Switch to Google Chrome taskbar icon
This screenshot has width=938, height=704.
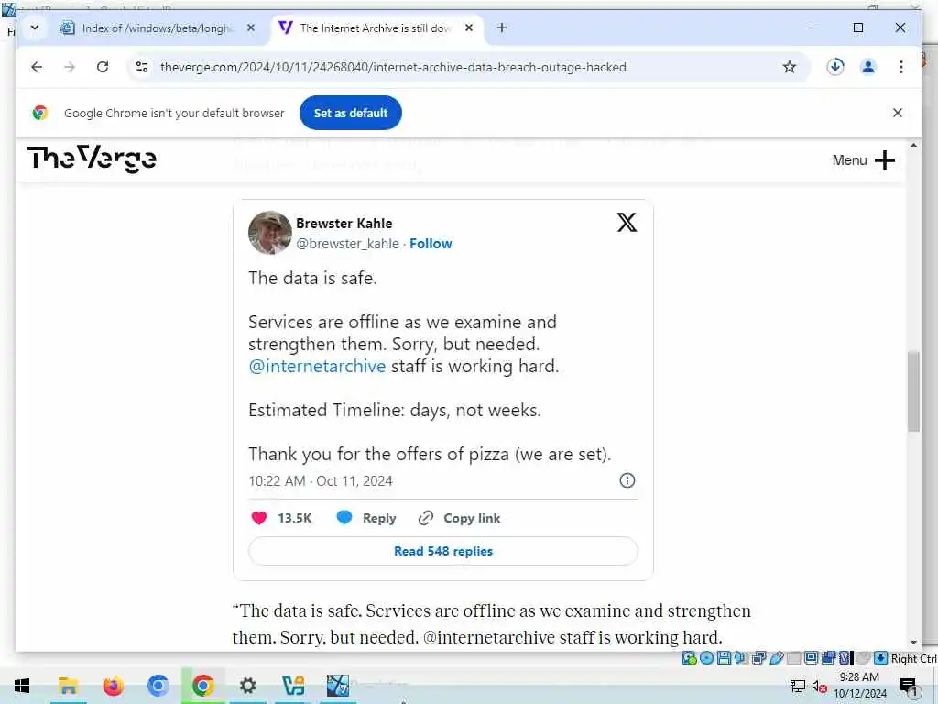click(202, 686)
